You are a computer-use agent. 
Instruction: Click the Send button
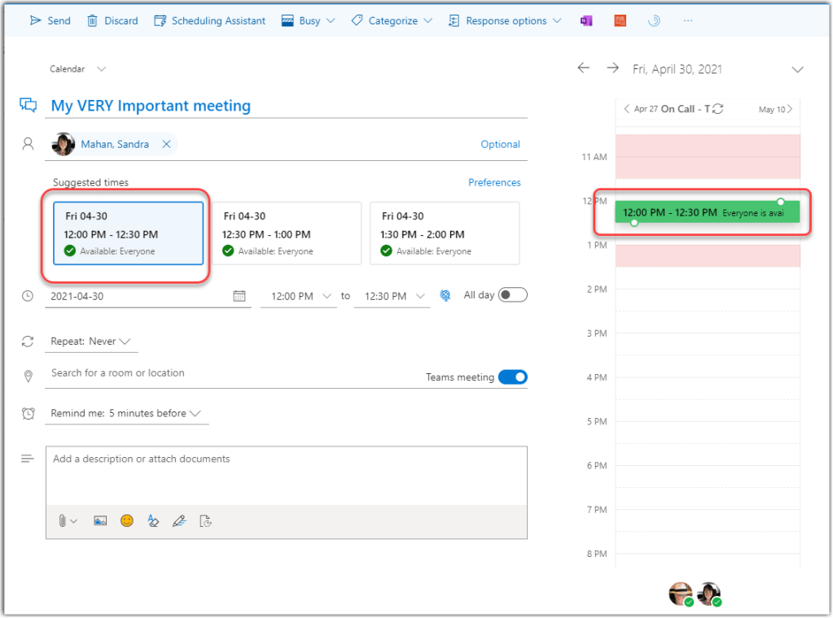point(50,21)
